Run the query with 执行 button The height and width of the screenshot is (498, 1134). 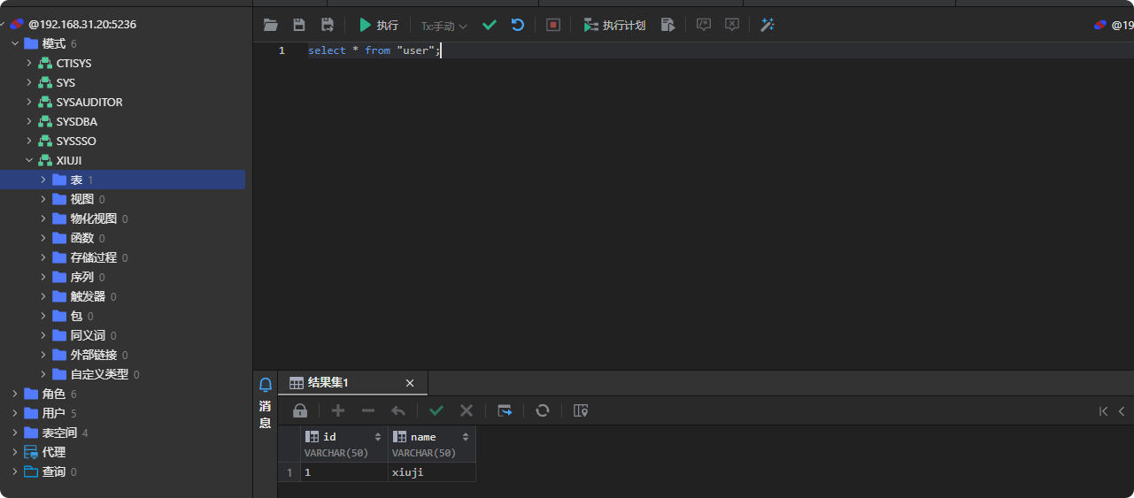[378, 25]
